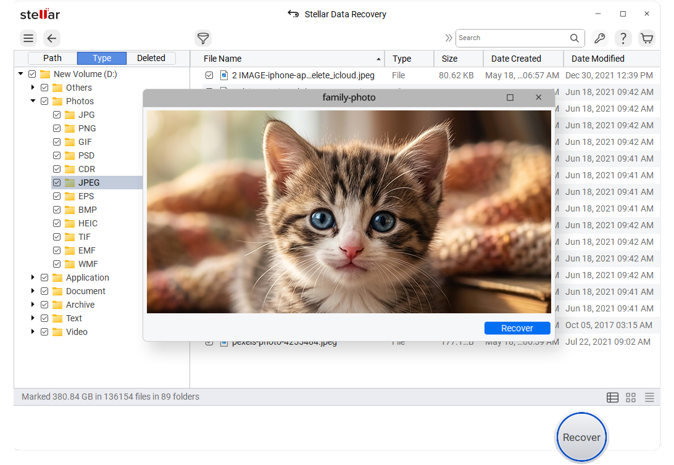Click the 80.62 KB size cell
This screenshot has height=465, width=674.
[x=456, y=76]
